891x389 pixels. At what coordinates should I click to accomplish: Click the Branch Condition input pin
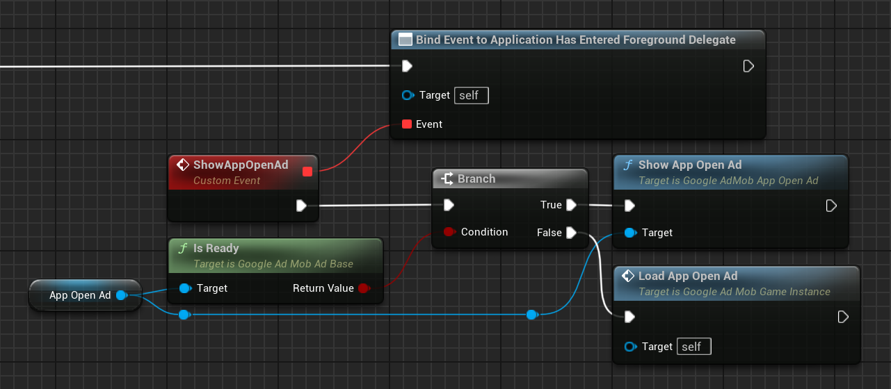pos(449,232)
